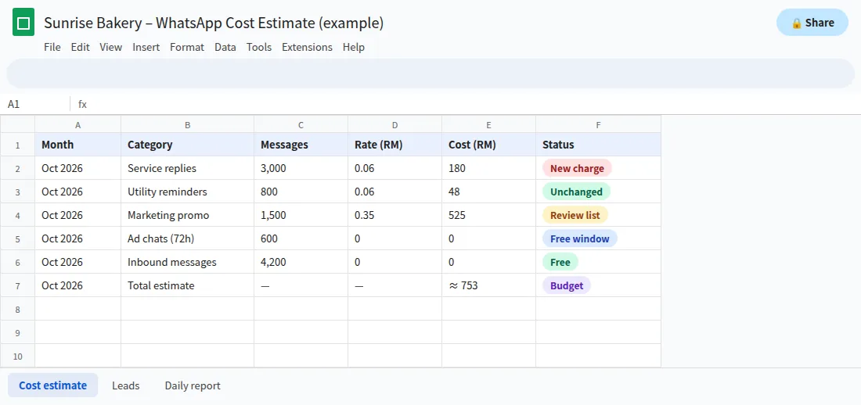The image size is (861, 405).
Task: Select the Marketing promo cell
Action: pos(187,215)
